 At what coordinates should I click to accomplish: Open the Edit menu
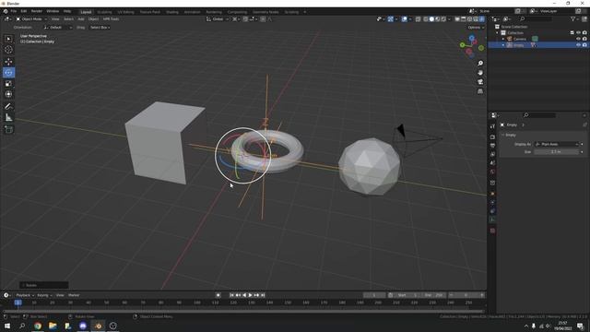pos(24,12)
